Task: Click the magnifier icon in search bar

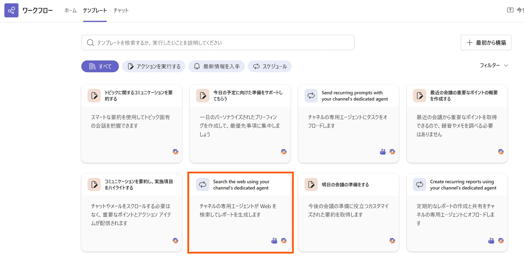Action: [x=90, y=43]
